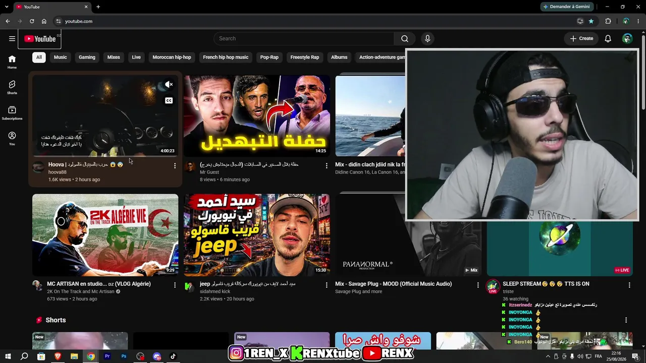Image resolution: width=646 pixels, height=363 pixels.
Task: Launch Brave browser from the taskbar
Action: [58, 356]
